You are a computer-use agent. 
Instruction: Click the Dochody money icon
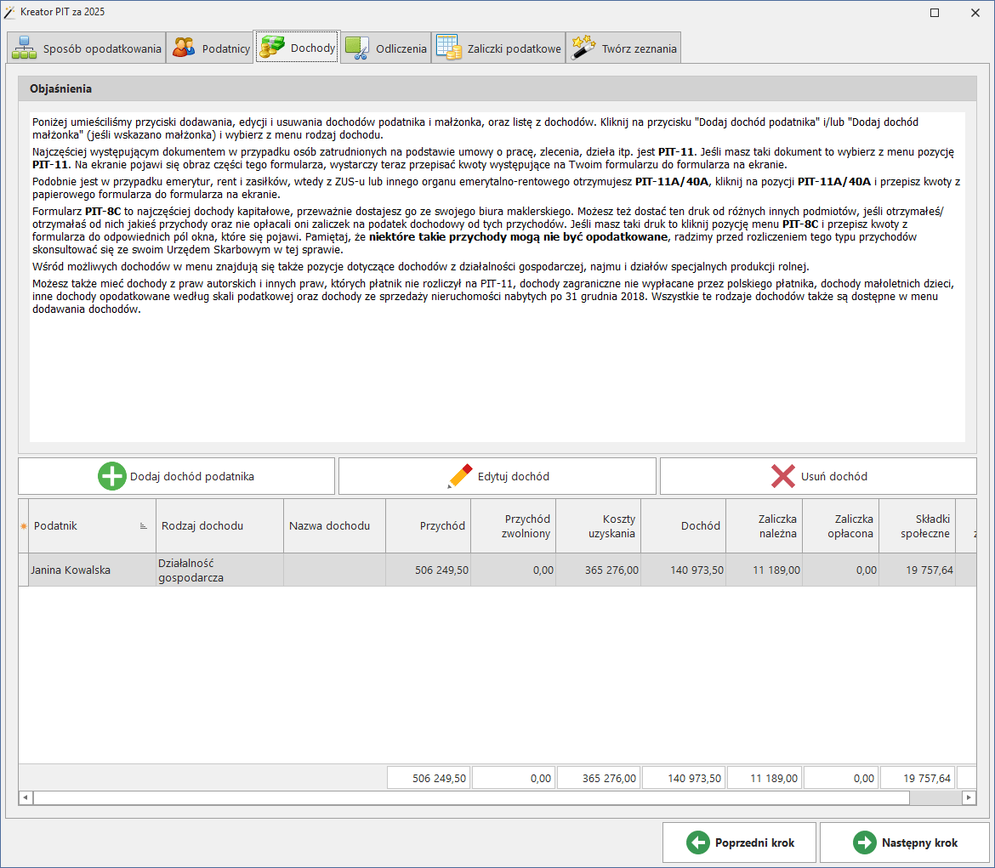click(x=272, y=48)
